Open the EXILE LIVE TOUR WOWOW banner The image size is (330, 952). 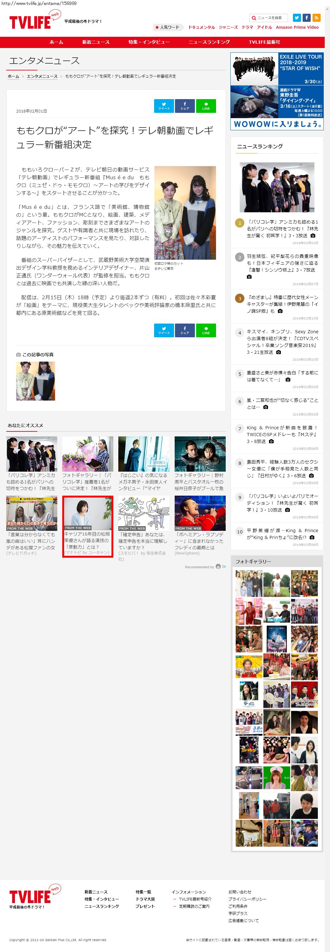277,91
